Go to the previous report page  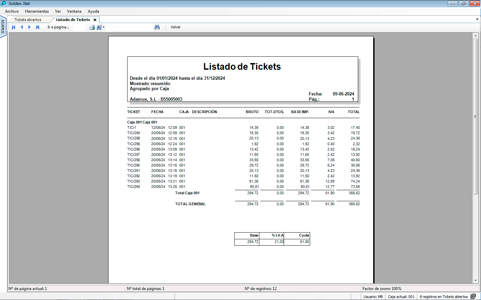[22, 27]
